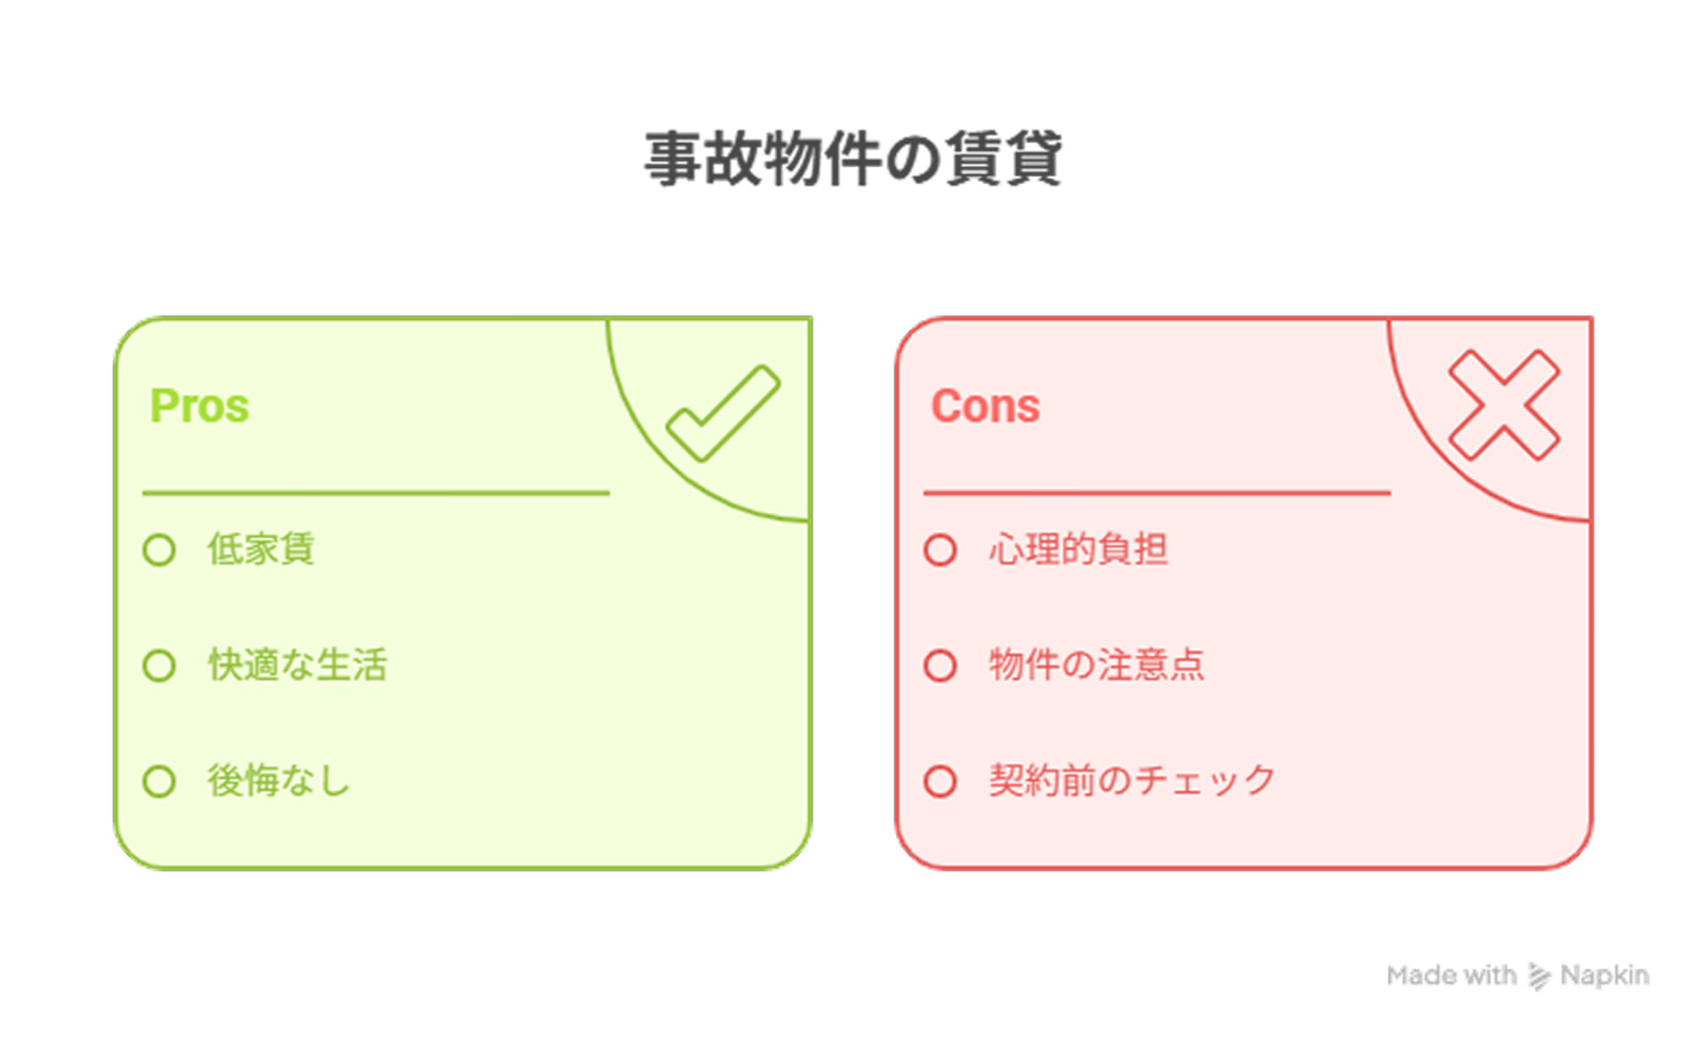1707x1042 pixels.
Task: Click the title 事故物件の賃貸
Action: pos(853,158)
